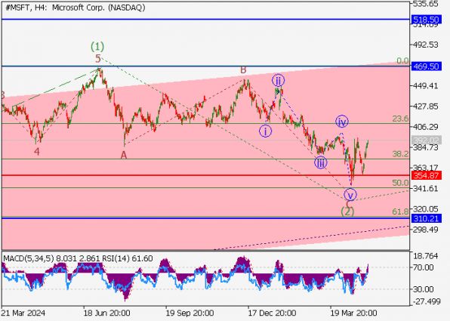
Task: Click the red 354.87 price level tag
Action: (426, 175)
